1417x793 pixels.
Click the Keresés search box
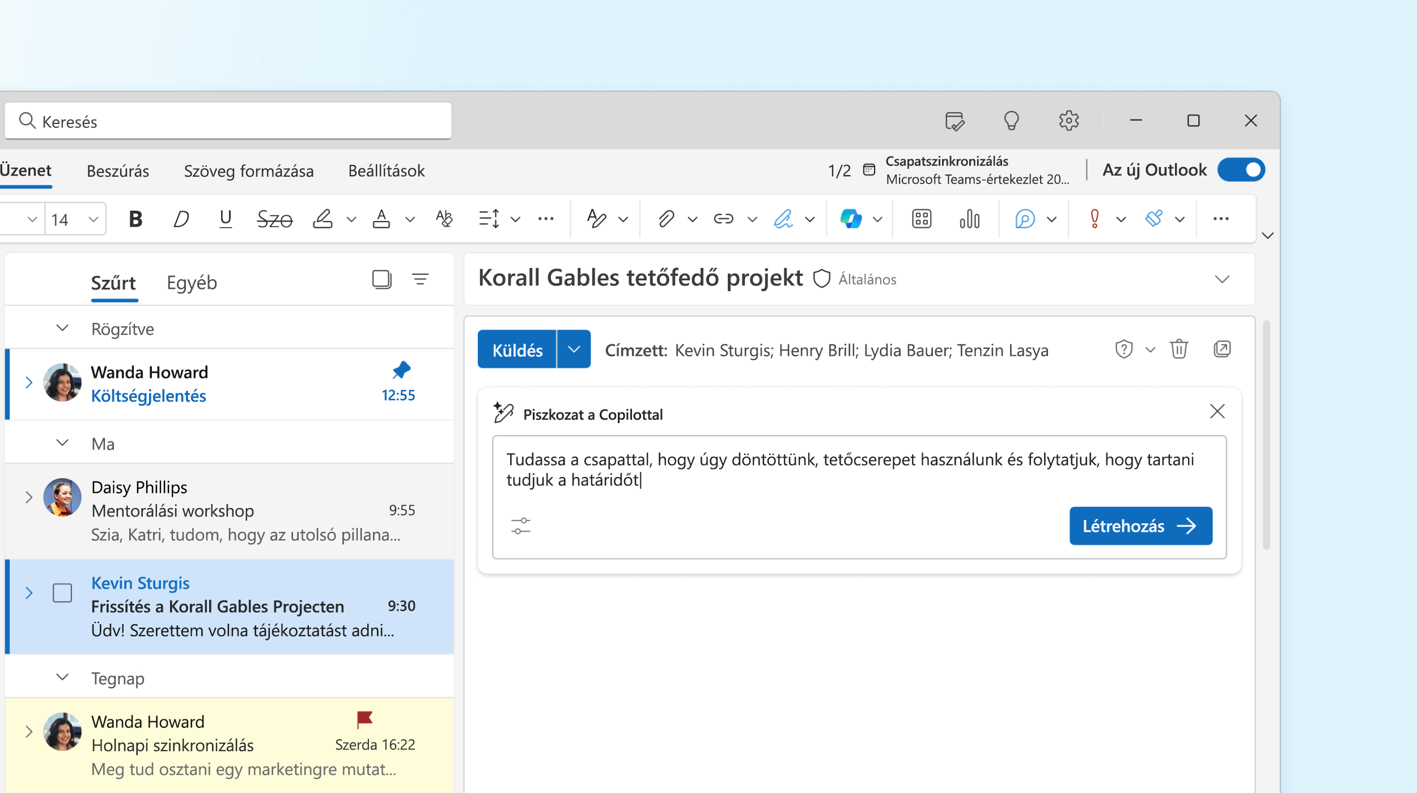click(228, 121)
